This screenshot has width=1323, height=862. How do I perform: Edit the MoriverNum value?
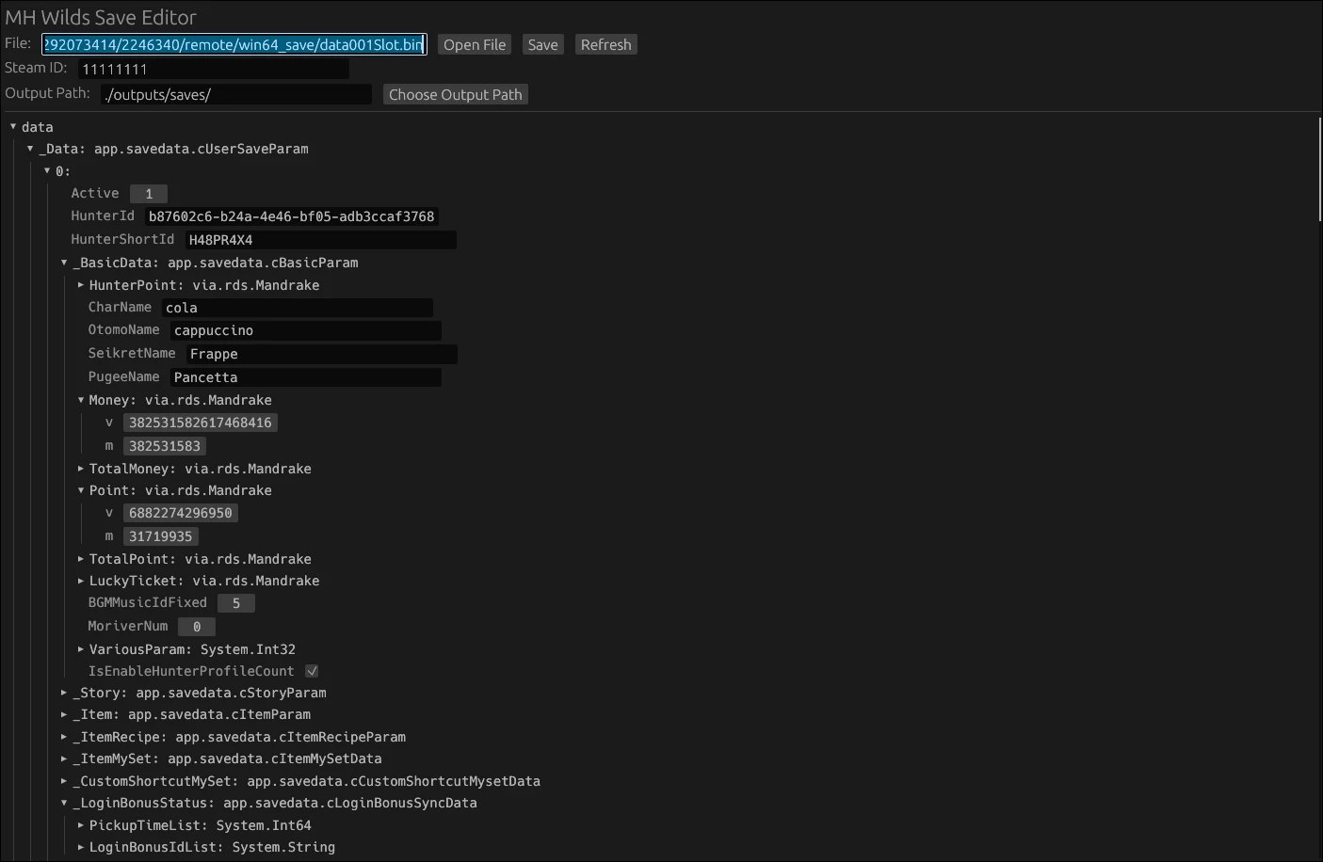[197, 627]
